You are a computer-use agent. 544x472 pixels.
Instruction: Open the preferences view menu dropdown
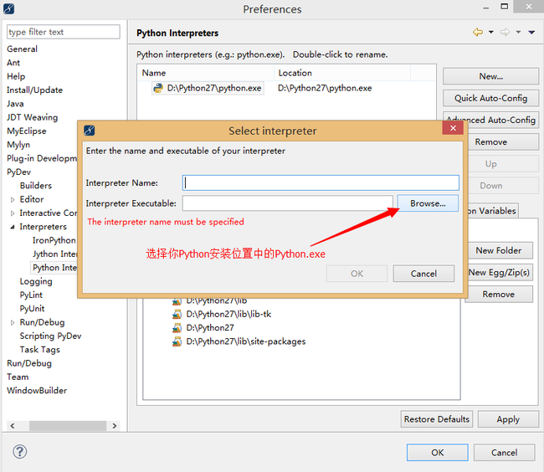(531, 33)
